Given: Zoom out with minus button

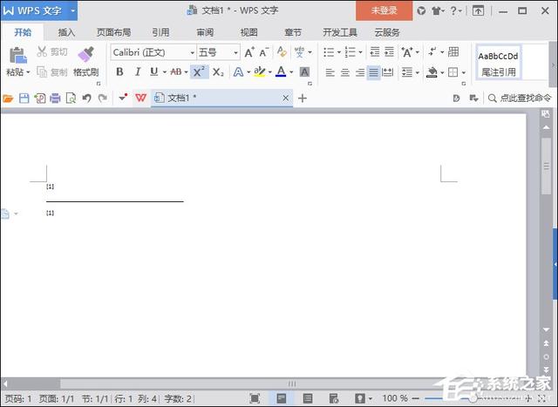Looking at the screenshot, I should coord(415,398).
